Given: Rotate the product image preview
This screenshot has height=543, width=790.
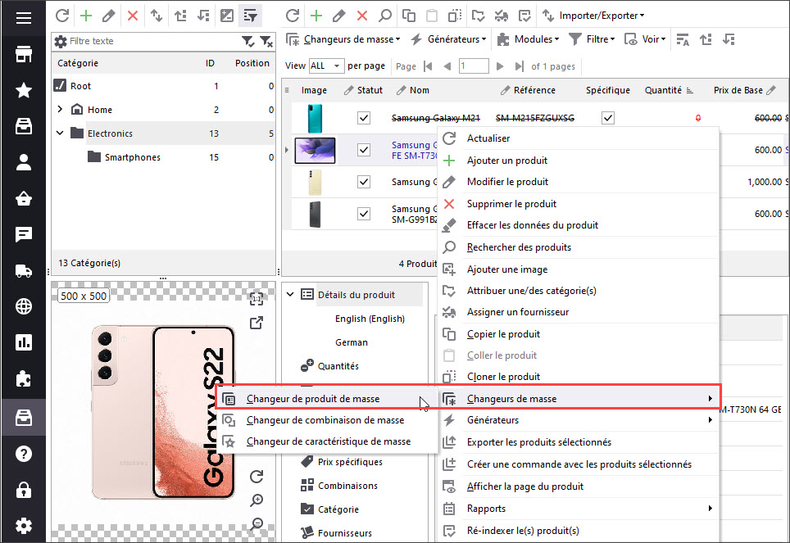Looking at the screenshot, I should click(257, 477).
